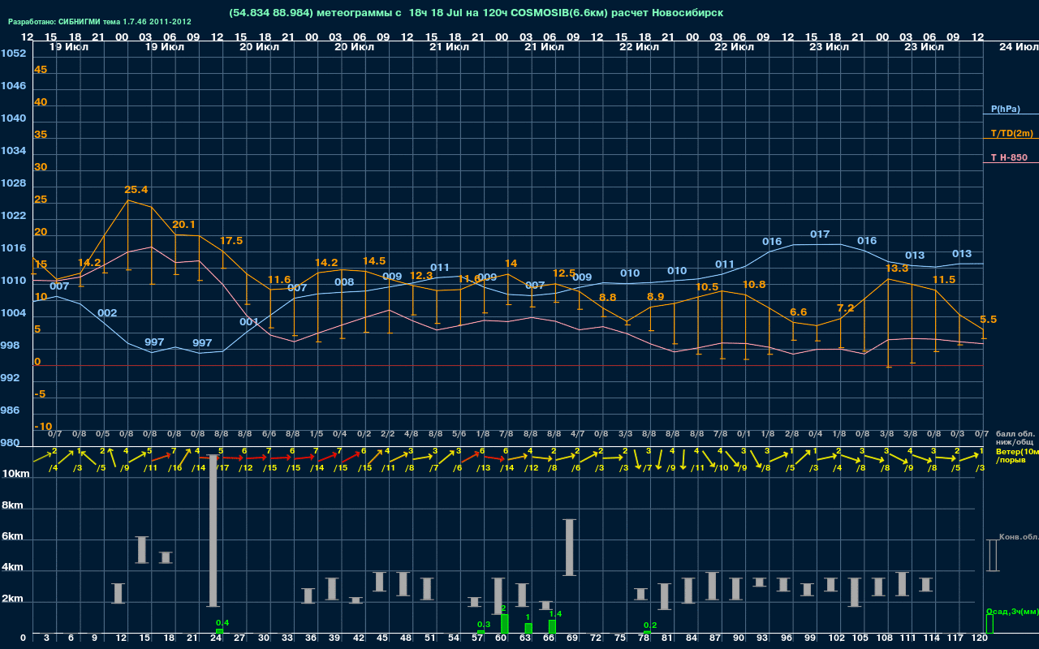Click the bottom axis hour label 33
1039x649 pixels.
click(x=287, y=638)
